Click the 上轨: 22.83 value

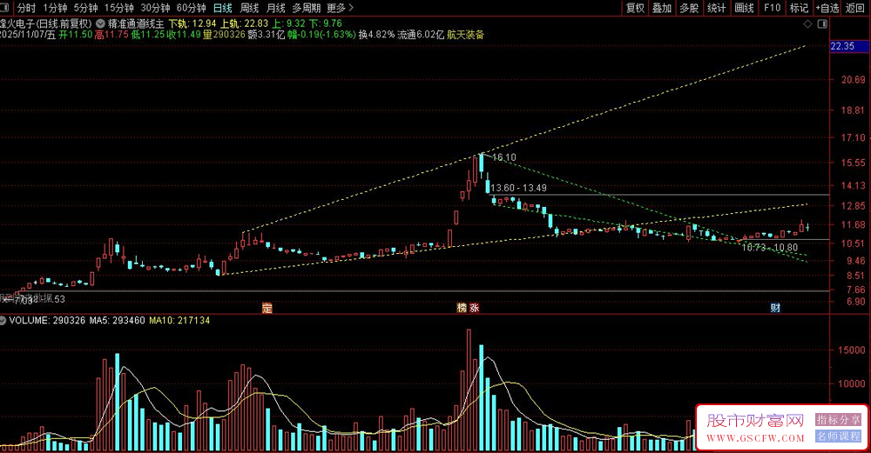pos(245,23)
